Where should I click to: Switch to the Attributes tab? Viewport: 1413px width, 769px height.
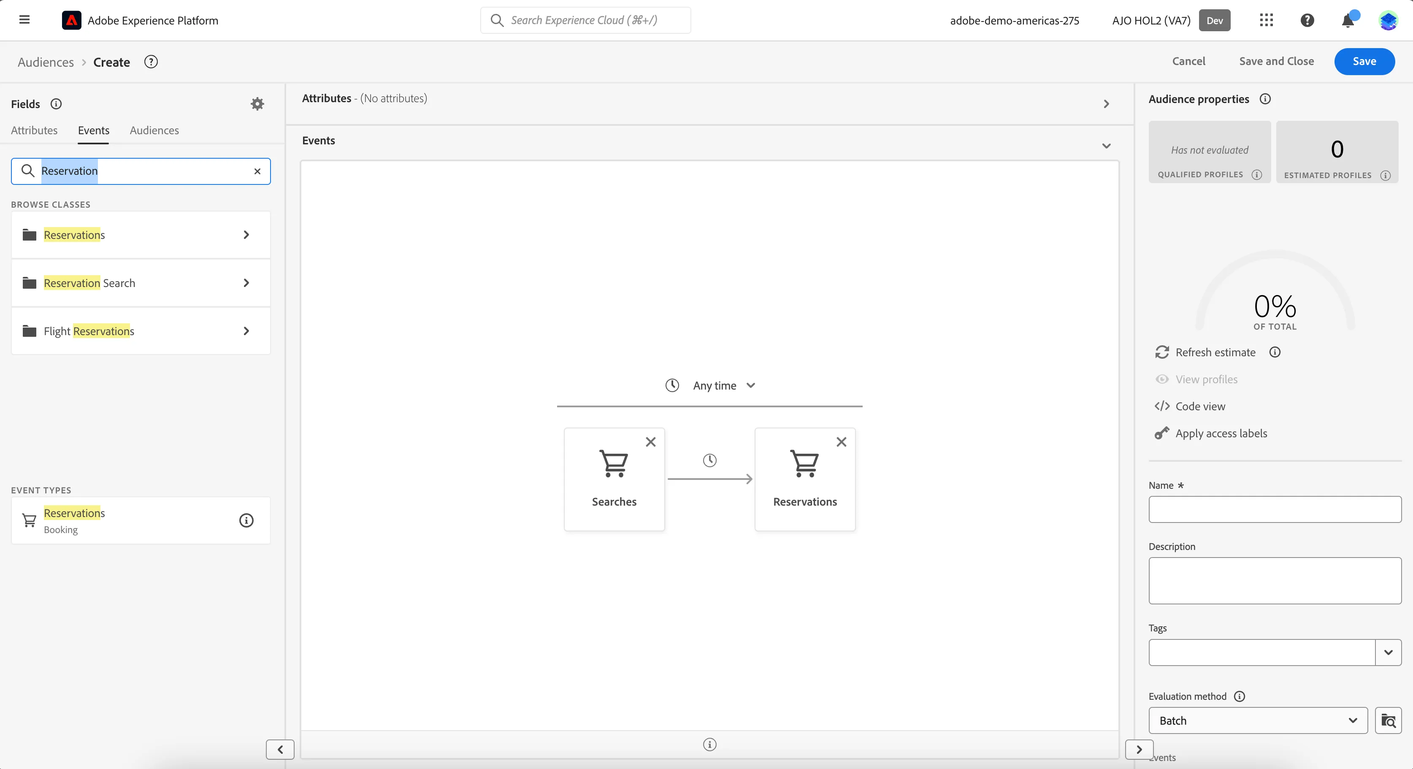point(34,130)
